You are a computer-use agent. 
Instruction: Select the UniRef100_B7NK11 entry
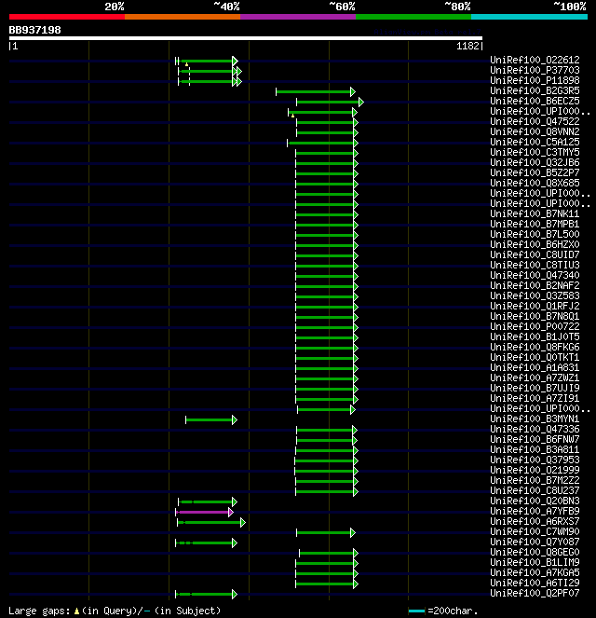[535, 213]
